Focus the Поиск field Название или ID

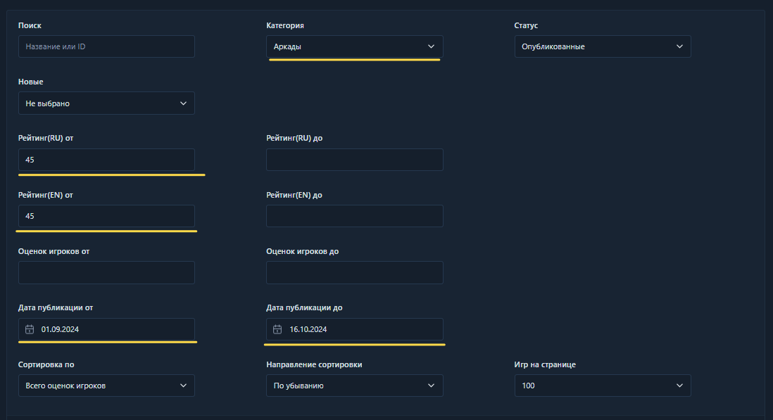(x=106, y=46)
